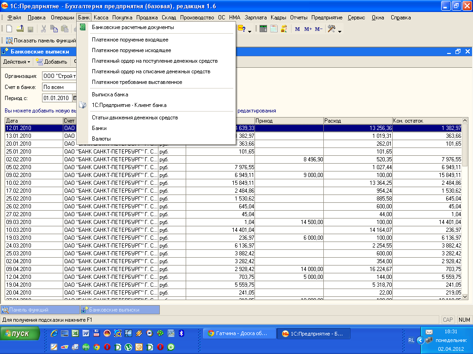
Task: Click Показать панель функций button
Action: (x=41, y=41)
